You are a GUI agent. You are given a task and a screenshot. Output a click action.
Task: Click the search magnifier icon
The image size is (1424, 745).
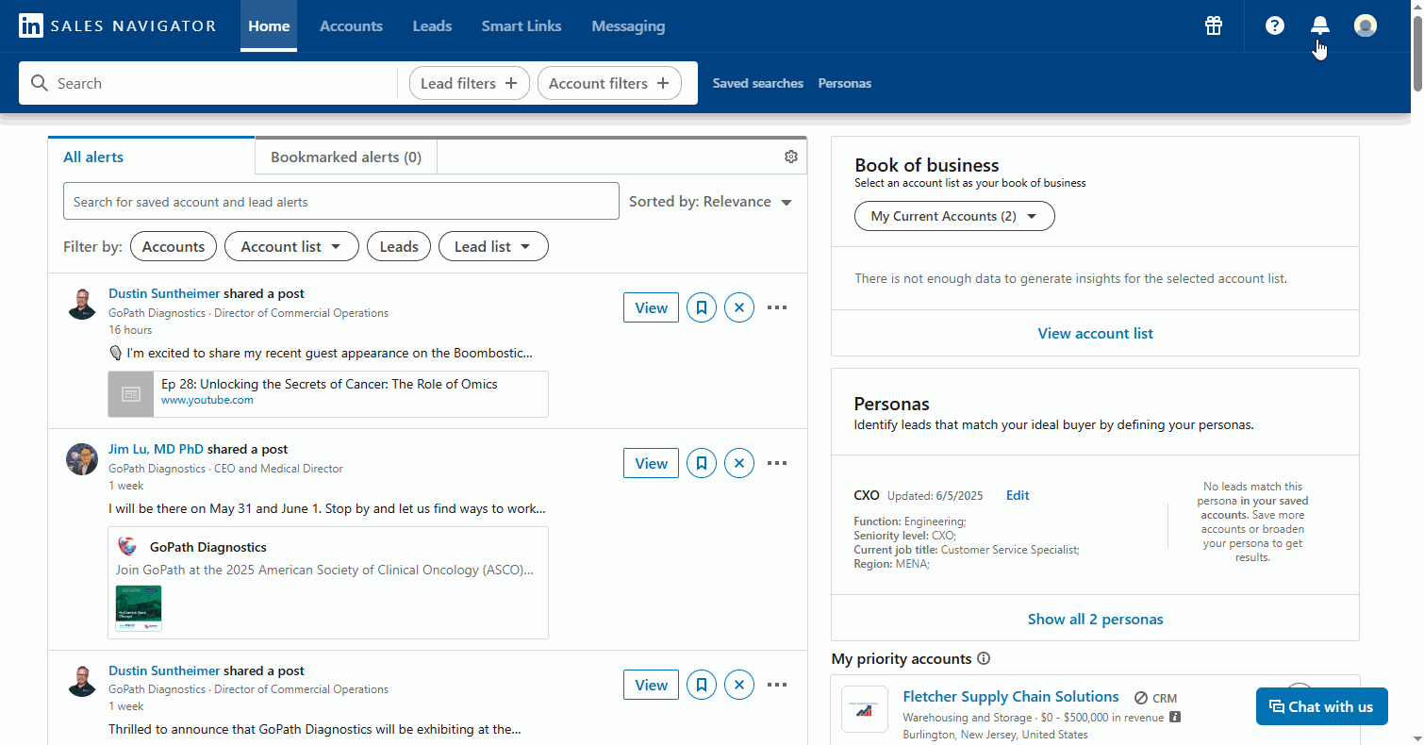pyautogui.click(x=40, y=83)
